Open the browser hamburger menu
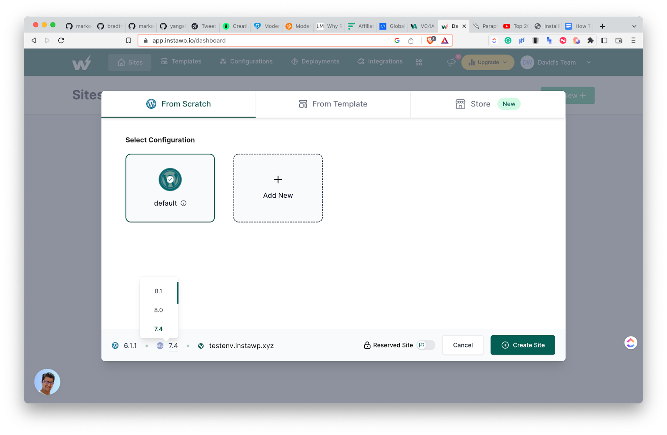The width and height of the screenshot is (667, 435). [x=633, y=40]
